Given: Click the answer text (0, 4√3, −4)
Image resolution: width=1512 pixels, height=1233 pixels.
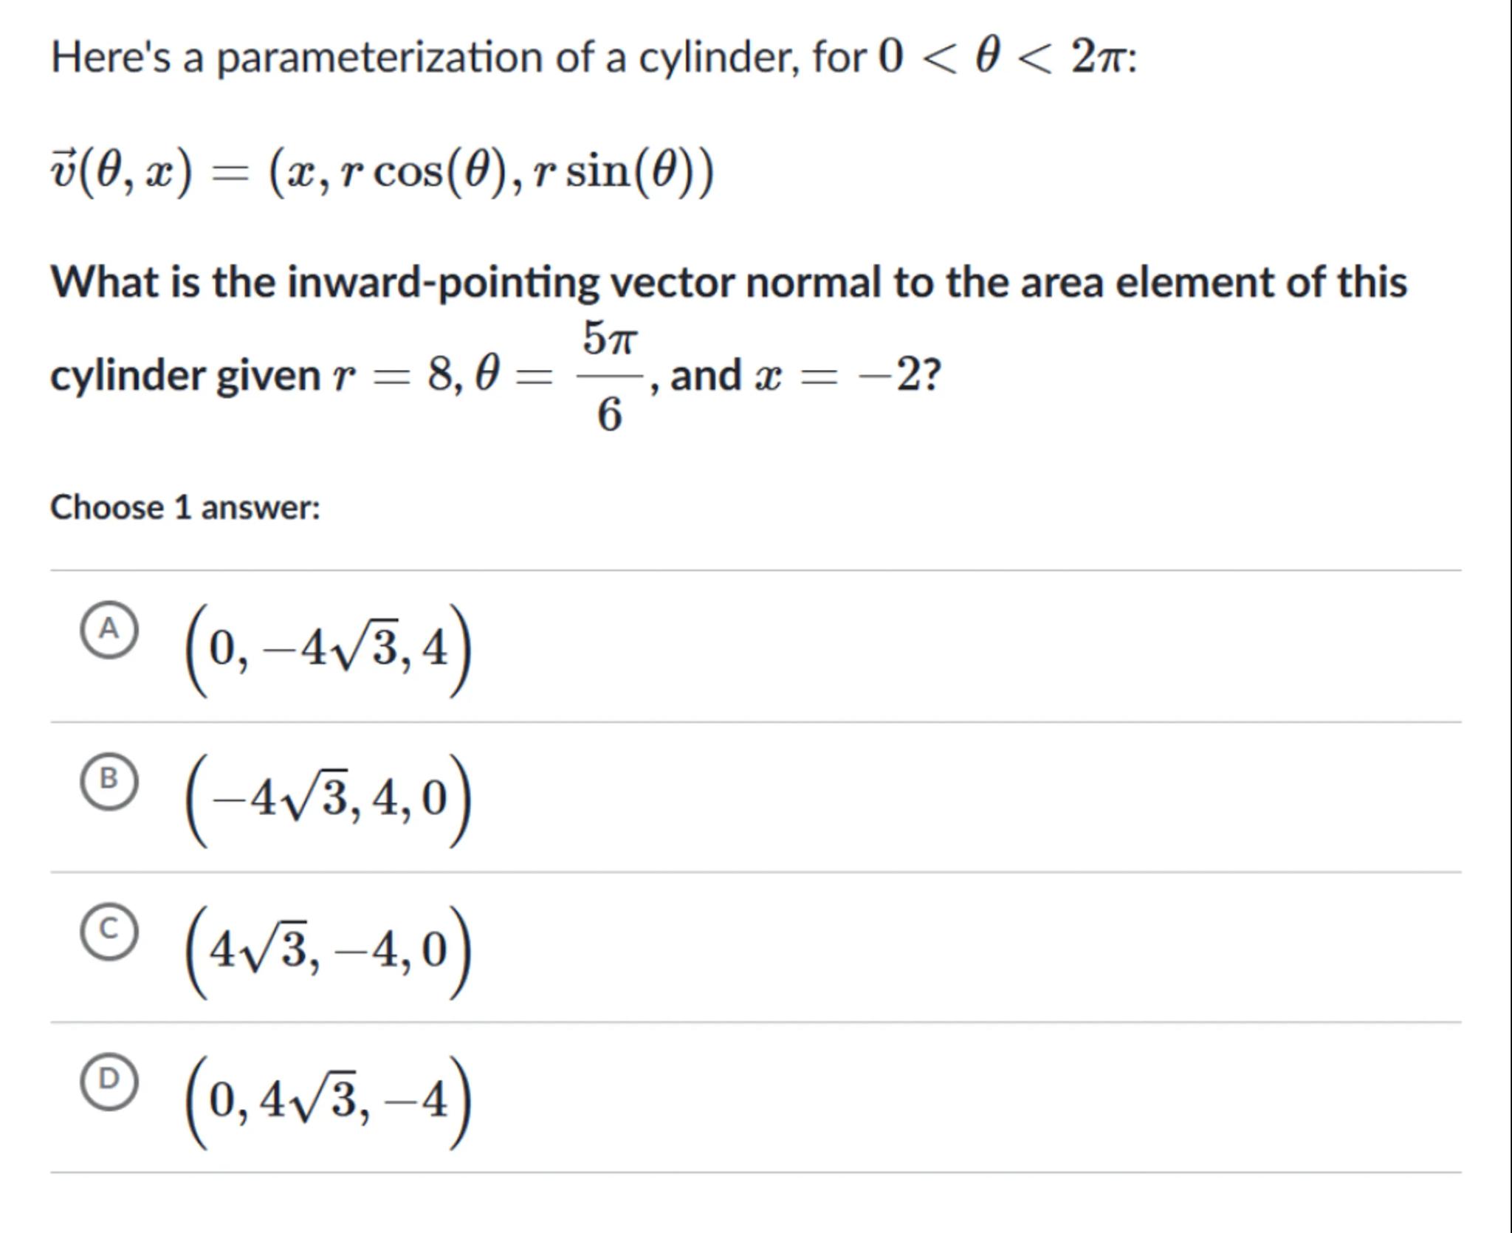Looking at the screenshot, I should click(328, 1101).
